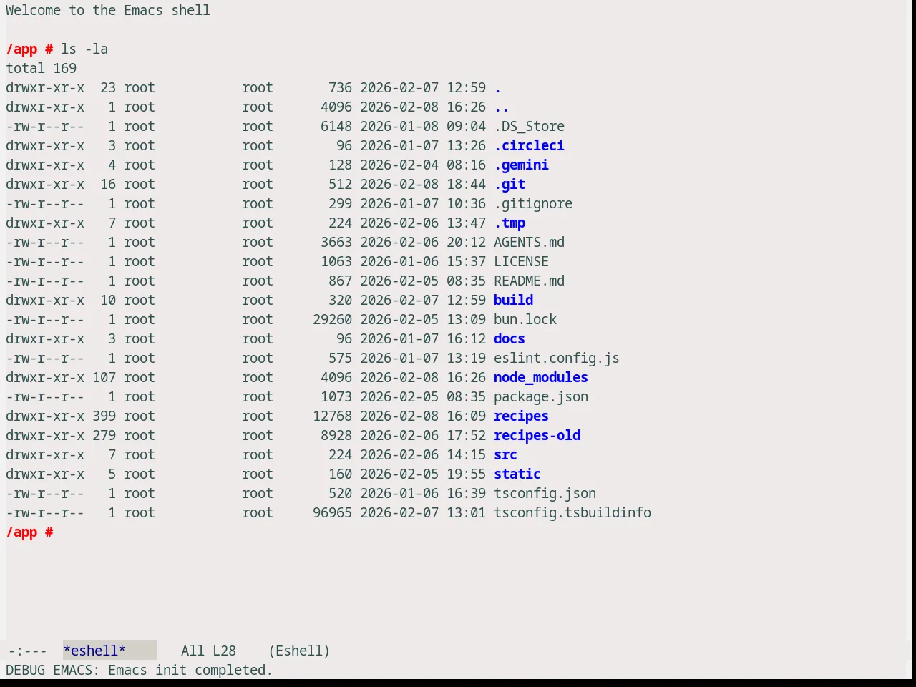This screenshot has width=916, height=687.
Task: Click the .circleci directory name
Action: (x=529, y=145)
